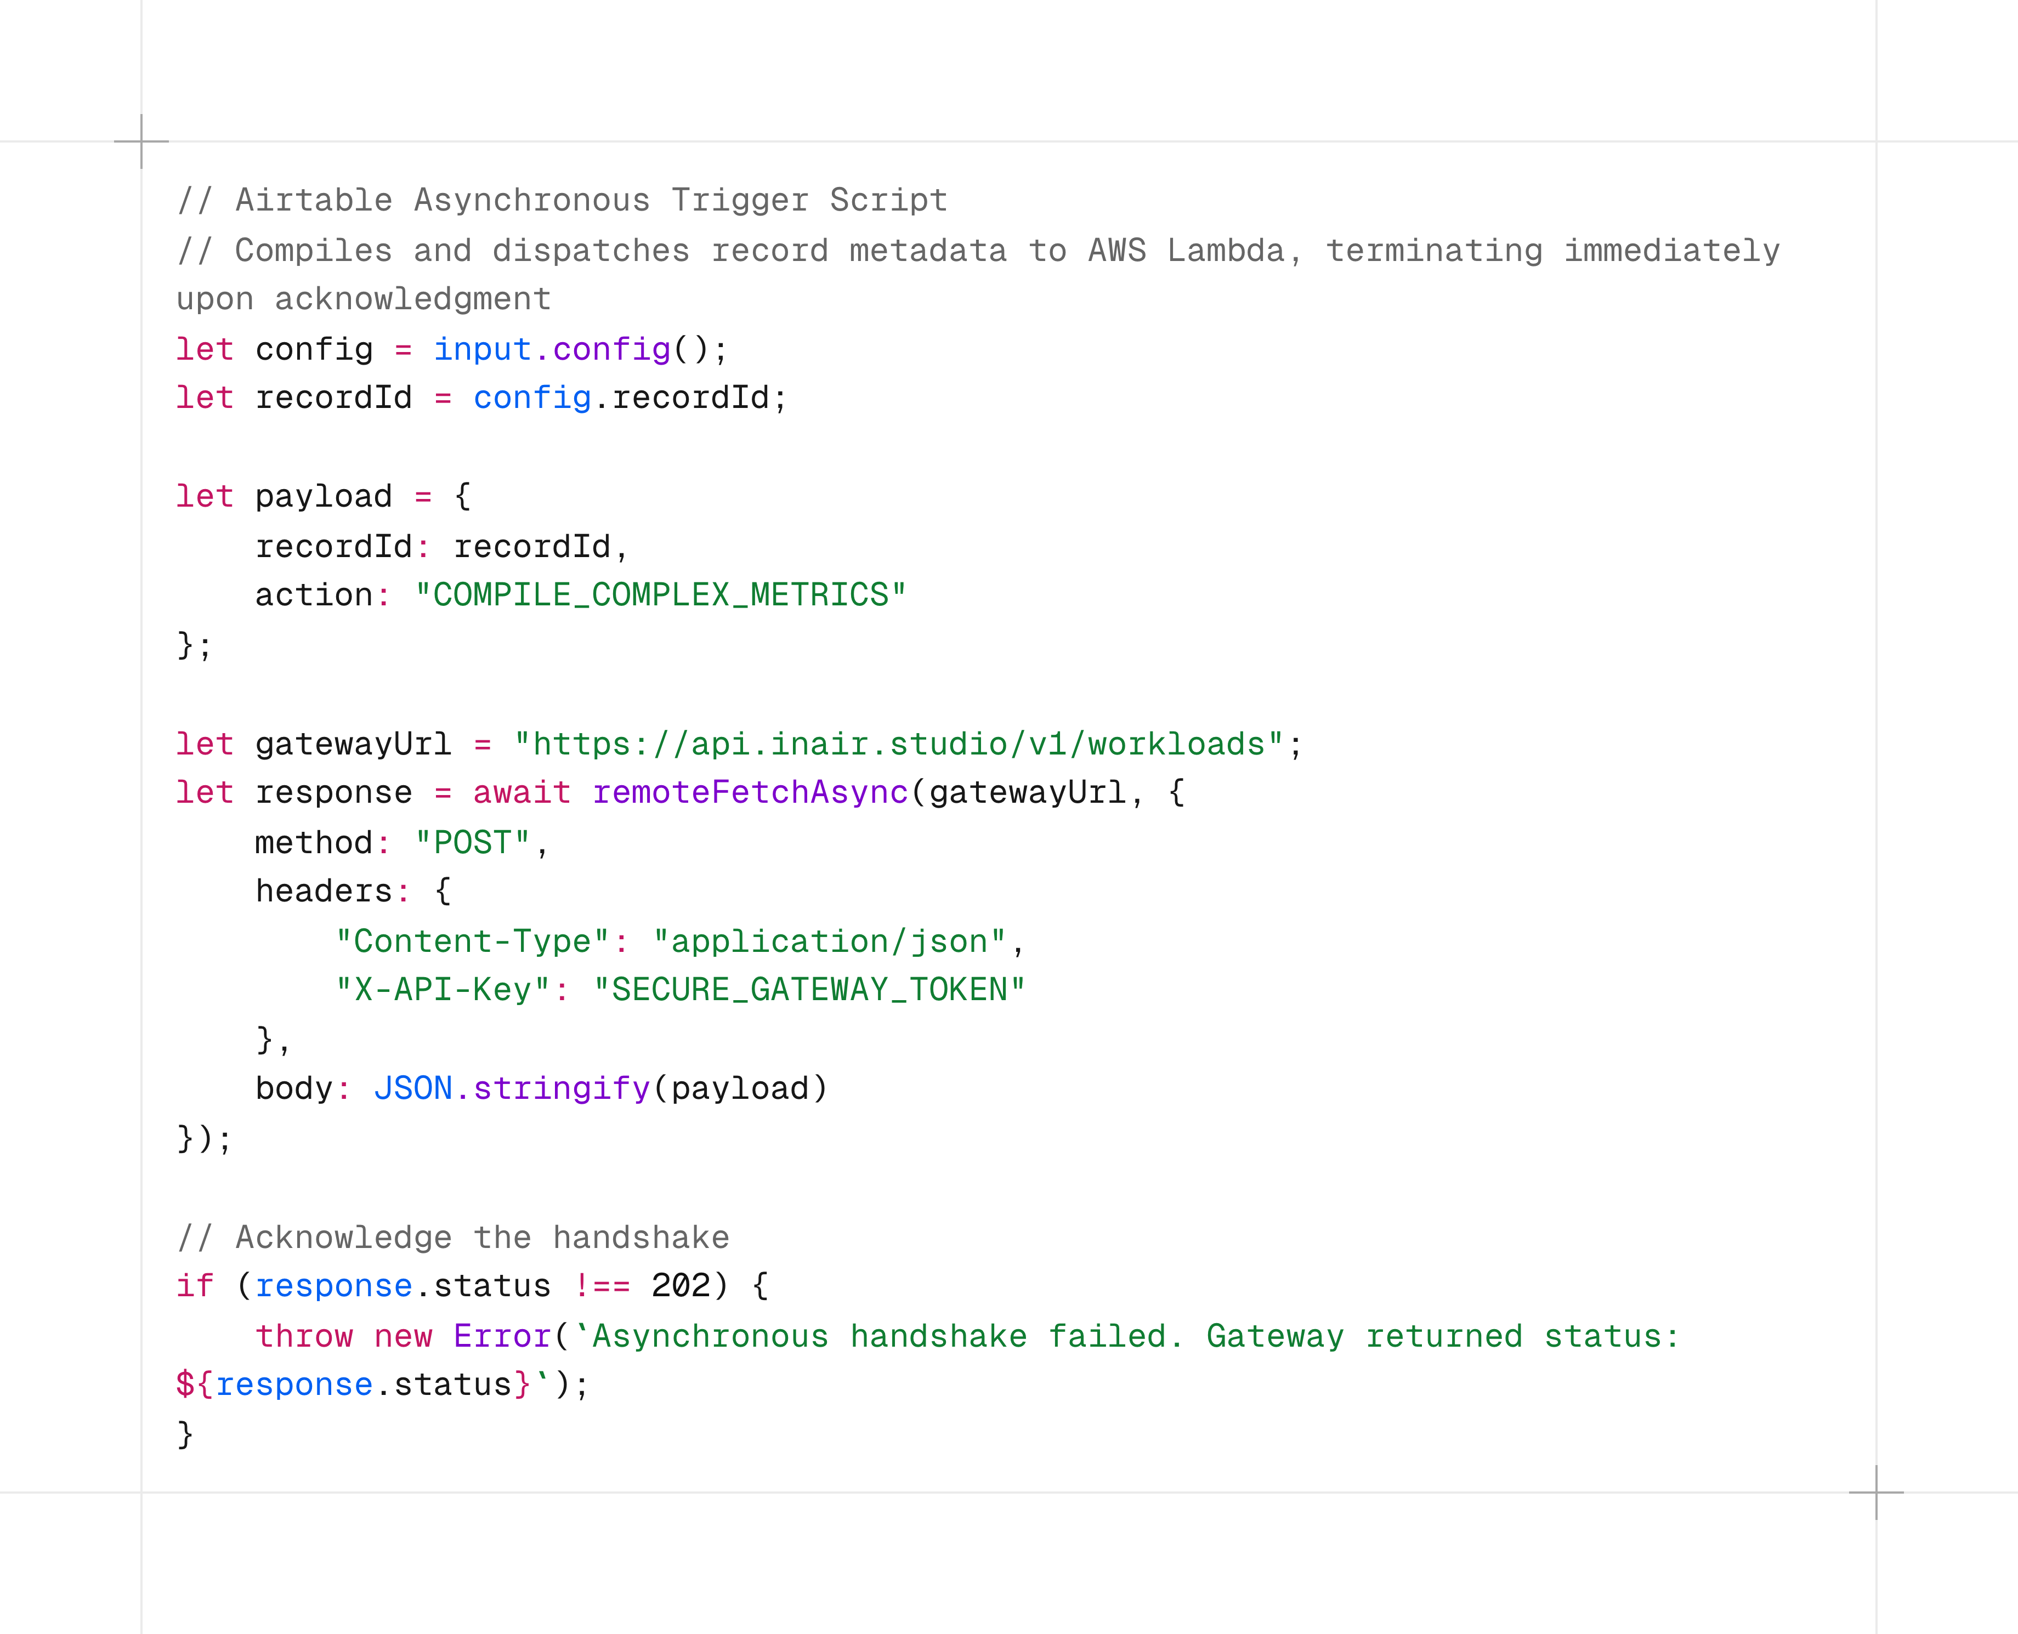Click the string "application/json"

tap(829, 941)
